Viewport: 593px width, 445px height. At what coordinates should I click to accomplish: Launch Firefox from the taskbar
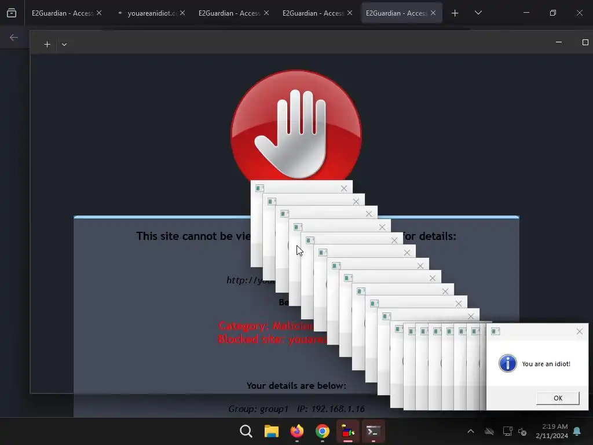[x=297, y=431]
